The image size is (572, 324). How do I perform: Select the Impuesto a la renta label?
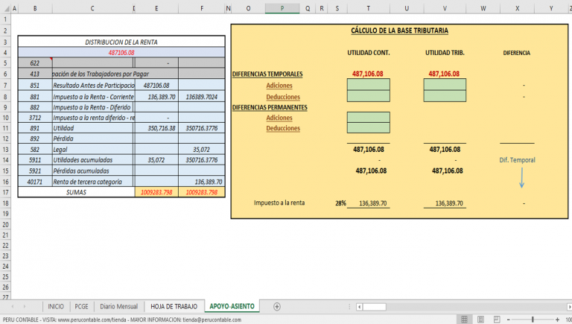click(x=279, y=203)
